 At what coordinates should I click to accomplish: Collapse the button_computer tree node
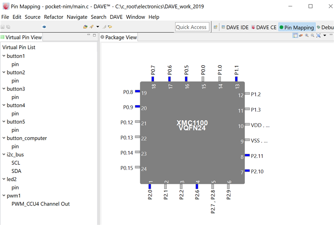[4, 138]
